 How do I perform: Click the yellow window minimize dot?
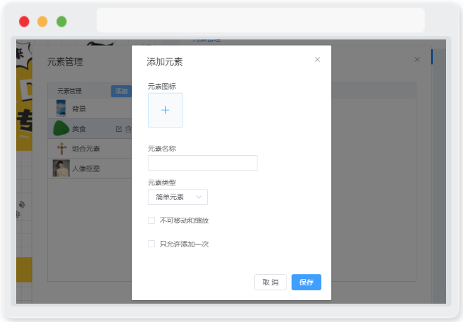click(x=42, y=22)
